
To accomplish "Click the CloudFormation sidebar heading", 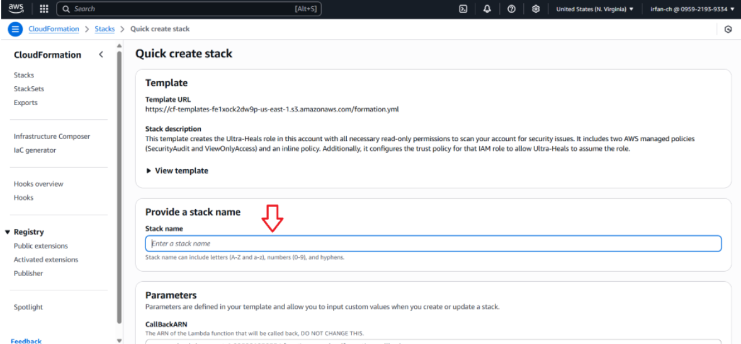I will click(x=47, y=55).
